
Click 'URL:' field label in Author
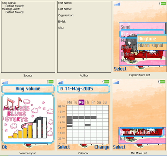point(61,28)
